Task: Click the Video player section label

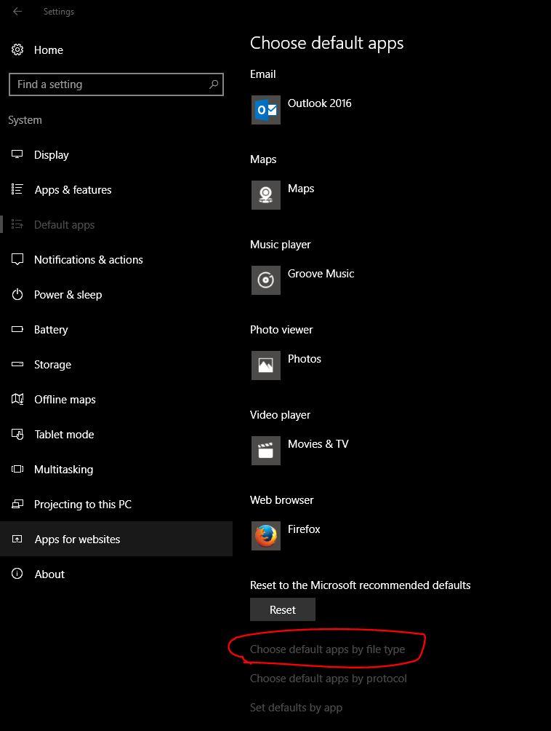Action: [x=280, y=415]
